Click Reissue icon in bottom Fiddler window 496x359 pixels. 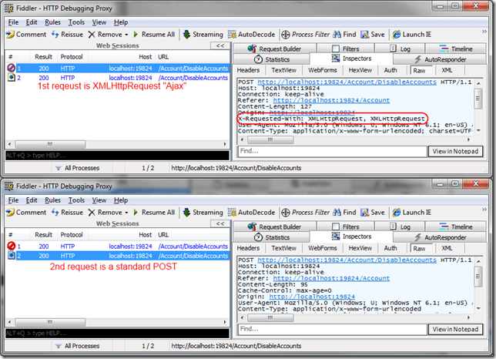point(55,213)
